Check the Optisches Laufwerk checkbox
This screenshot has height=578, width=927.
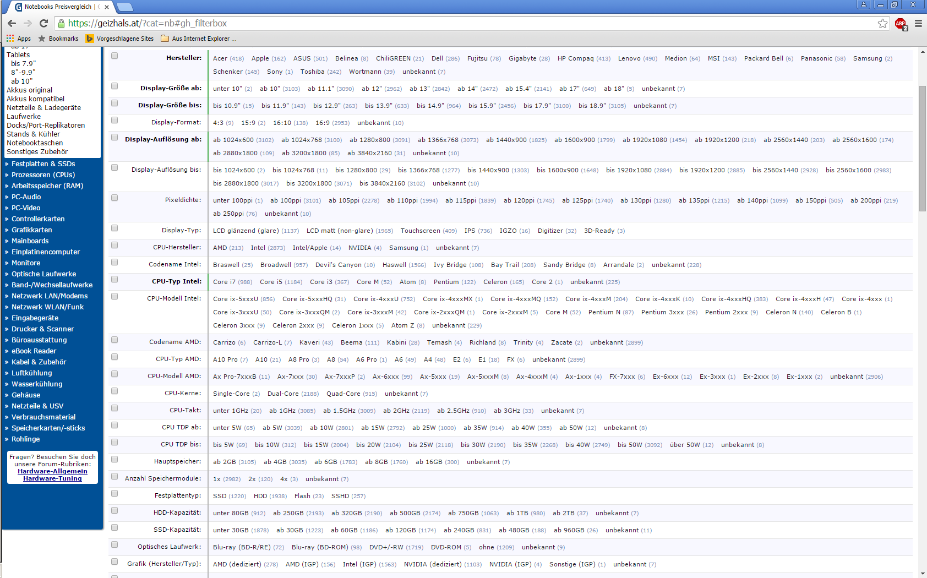(114, 544)
